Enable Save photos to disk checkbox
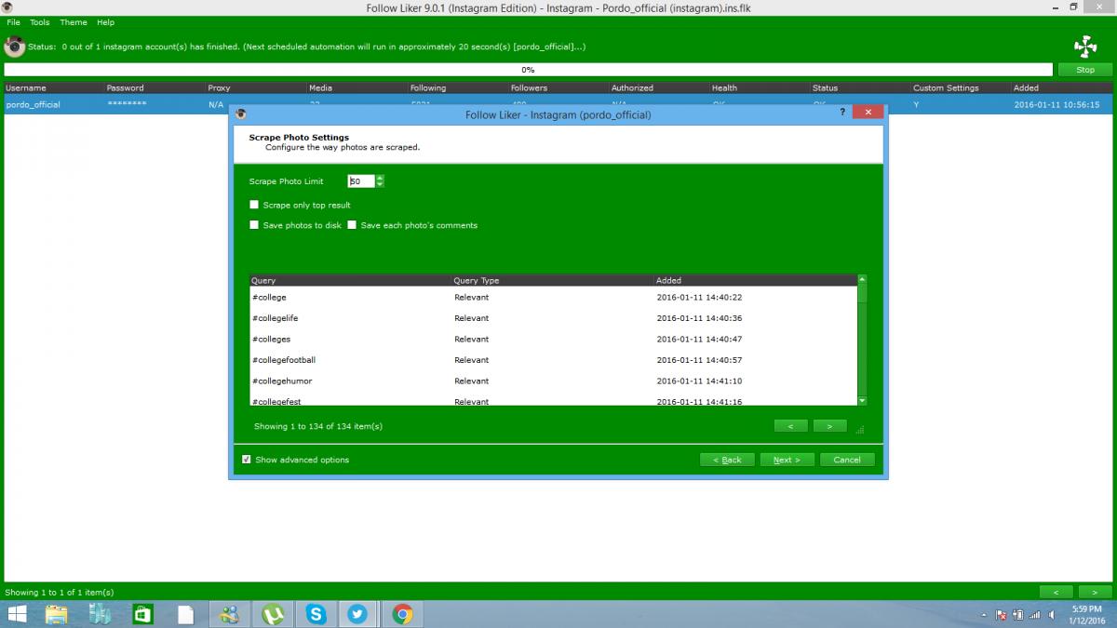 pyautogui.click(x=254, y=225)
